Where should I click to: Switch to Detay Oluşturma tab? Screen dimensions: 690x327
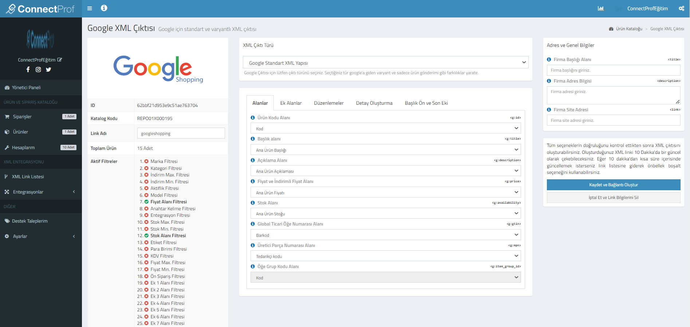374,103
